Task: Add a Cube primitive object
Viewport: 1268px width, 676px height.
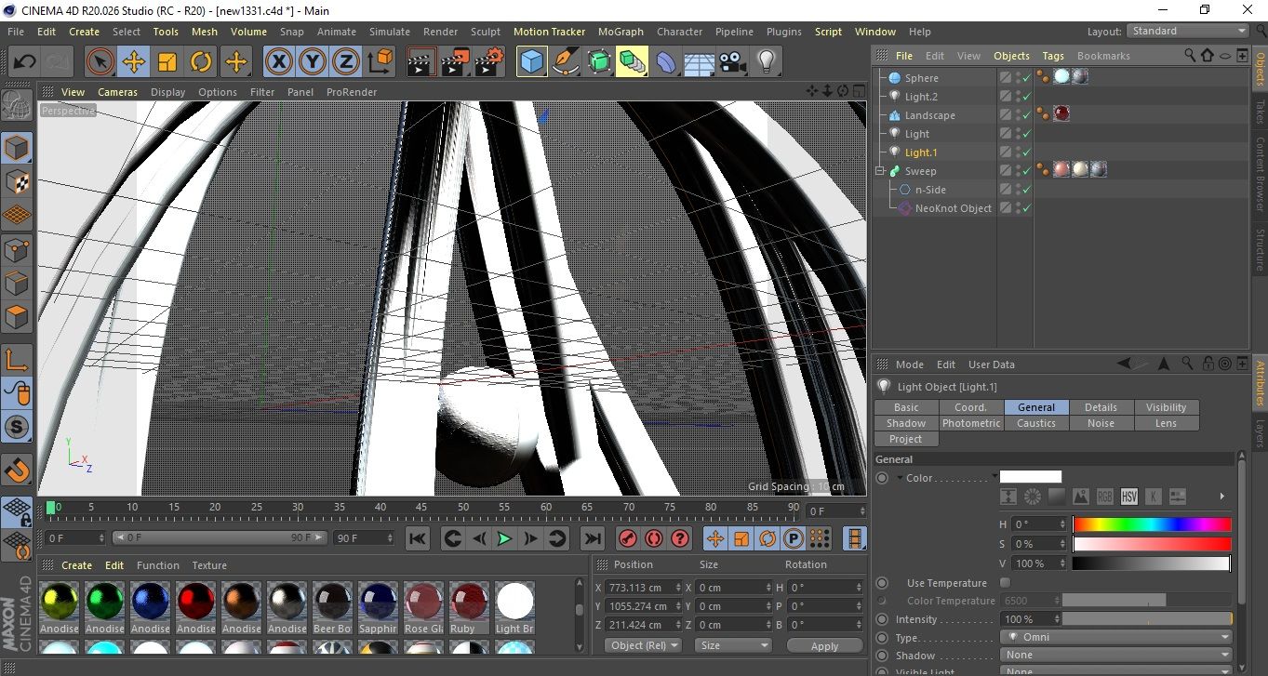Action: (x=532, y=62)
